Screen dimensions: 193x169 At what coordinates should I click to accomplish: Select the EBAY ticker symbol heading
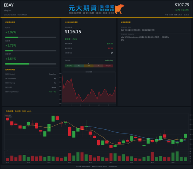(8, 5)
